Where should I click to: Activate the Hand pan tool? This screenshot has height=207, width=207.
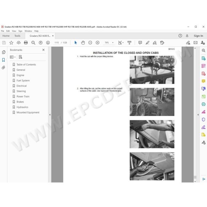coord(83,43)
